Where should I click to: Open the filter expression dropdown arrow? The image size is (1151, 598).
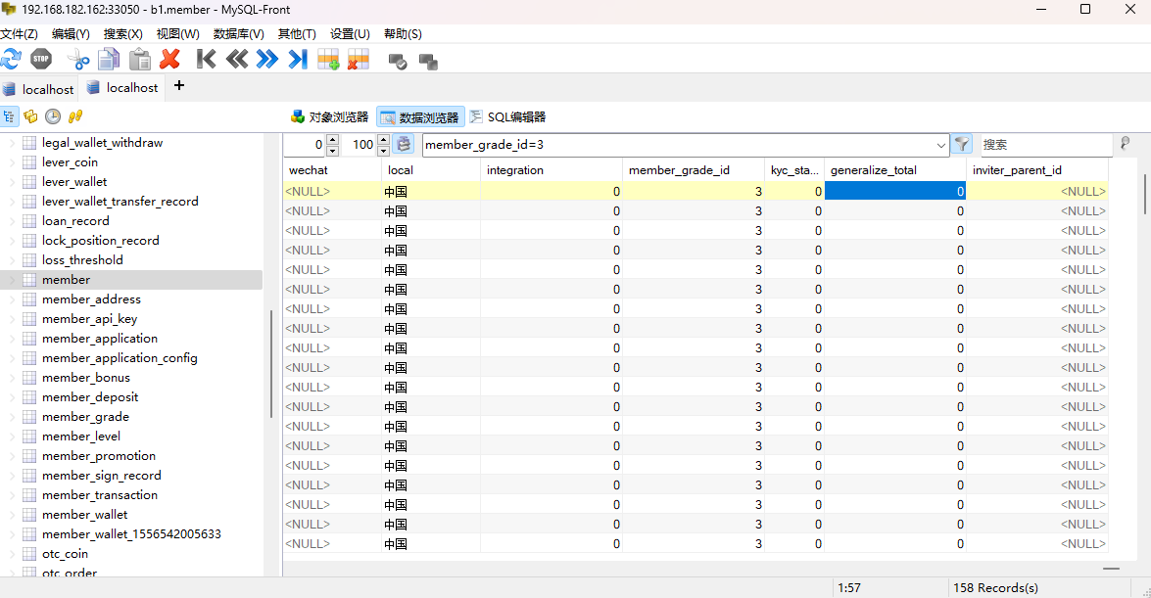[941, 145]
